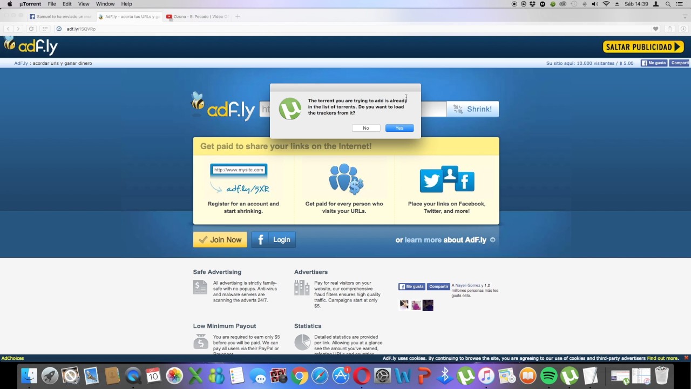Open iTunes from the Dock
Screen dimensions: 691x389
(486, 375)
